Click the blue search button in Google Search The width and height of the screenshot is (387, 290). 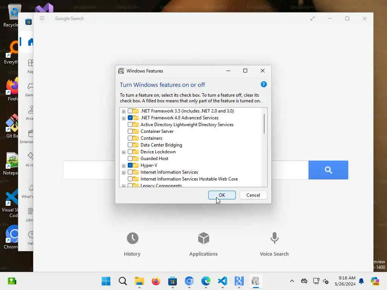[x=328, y=170]
